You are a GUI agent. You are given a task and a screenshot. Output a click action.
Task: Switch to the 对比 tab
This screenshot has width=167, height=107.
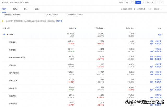point(26,9)
